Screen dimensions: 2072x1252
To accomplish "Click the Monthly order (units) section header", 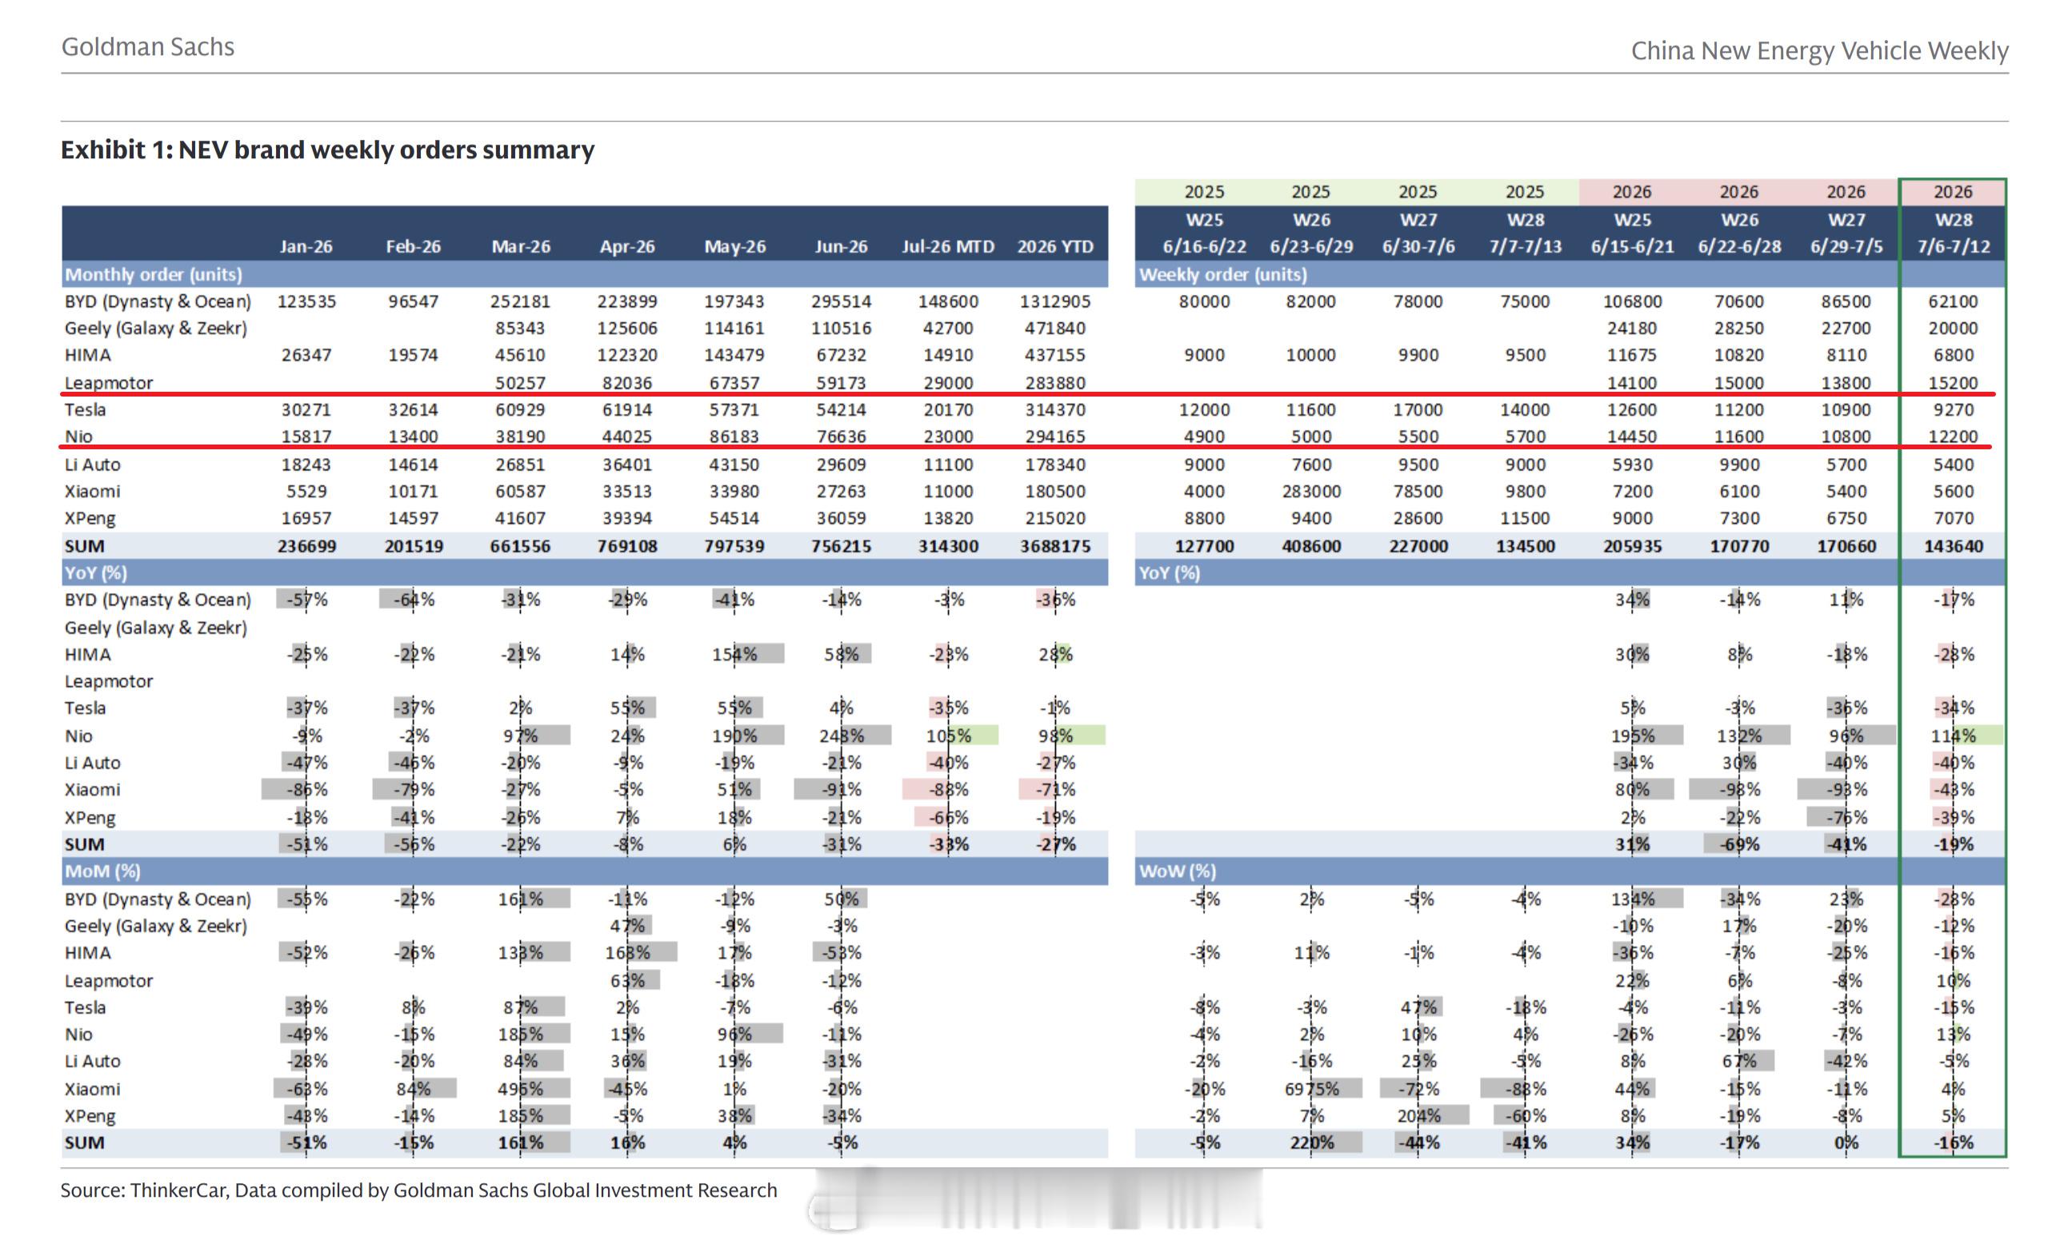I will (x=153, y=274).
